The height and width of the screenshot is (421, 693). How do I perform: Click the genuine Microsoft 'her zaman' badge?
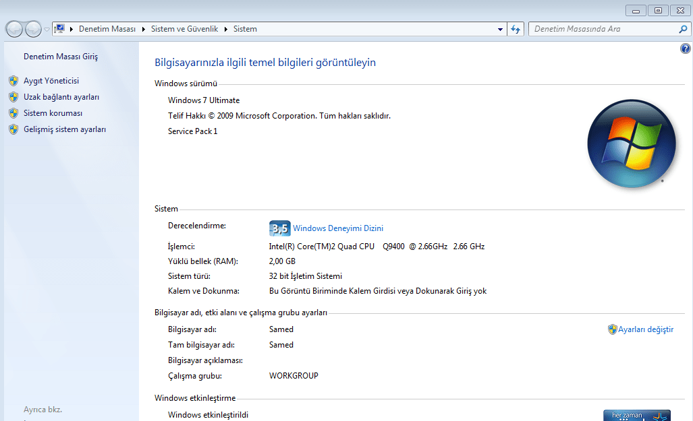[637, 415]
